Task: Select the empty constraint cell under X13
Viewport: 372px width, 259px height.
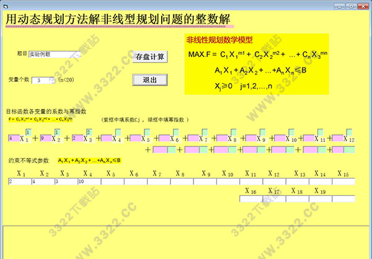Action: (298, 182)
